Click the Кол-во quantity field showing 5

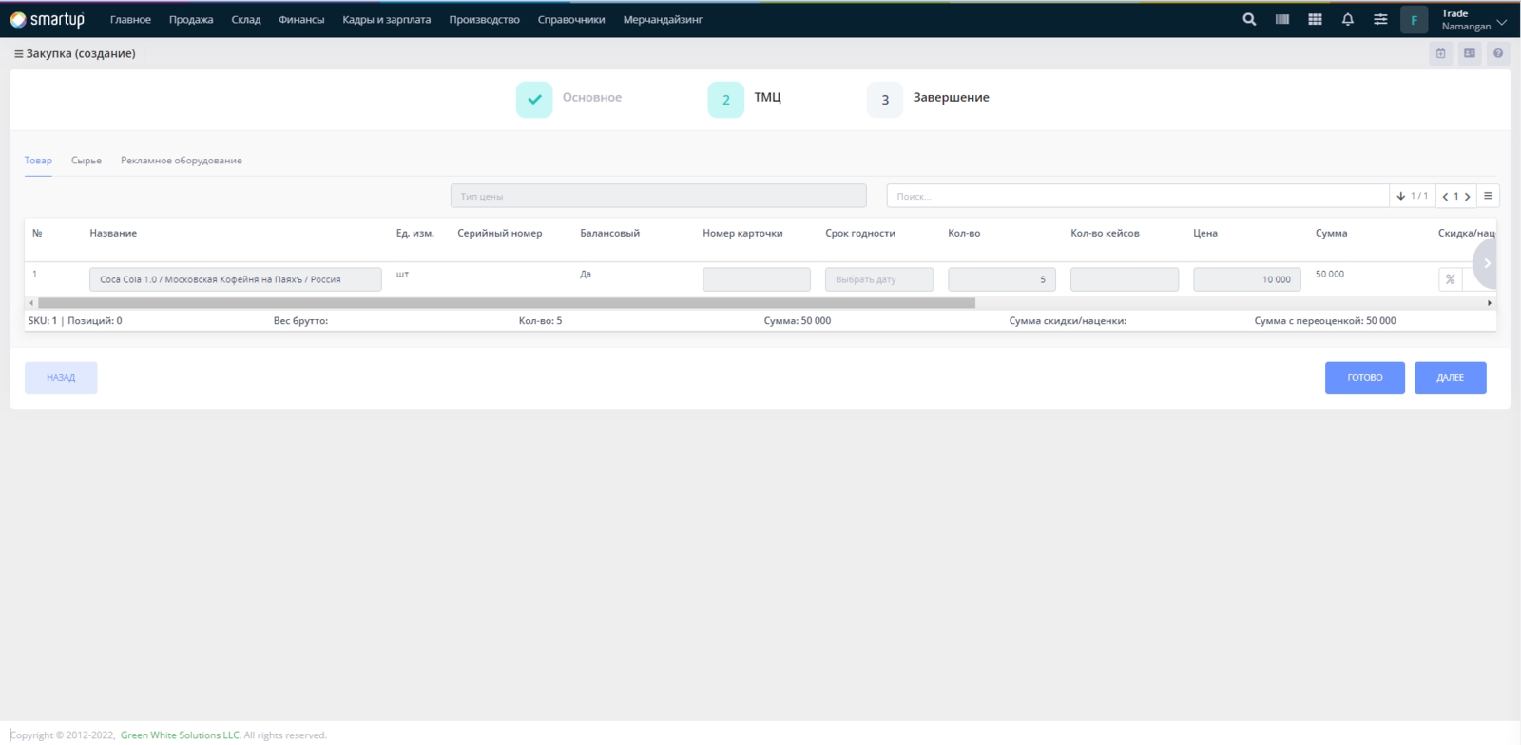click(1001, 279)
